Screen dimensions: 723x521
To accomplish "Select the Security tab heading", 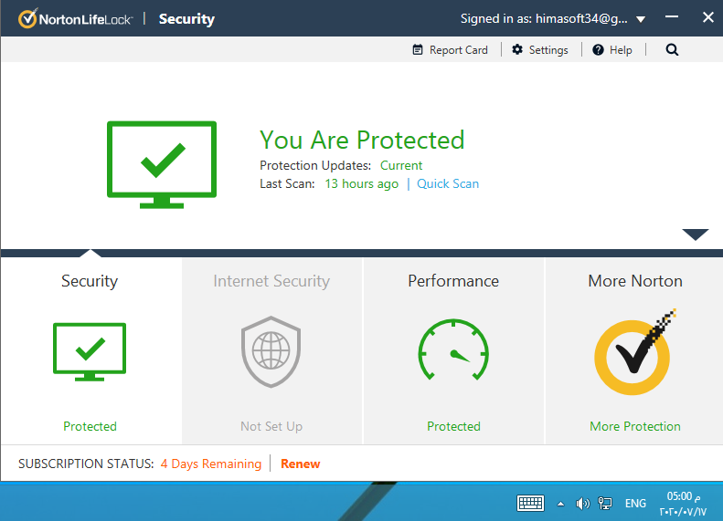I will click(90, 281).
